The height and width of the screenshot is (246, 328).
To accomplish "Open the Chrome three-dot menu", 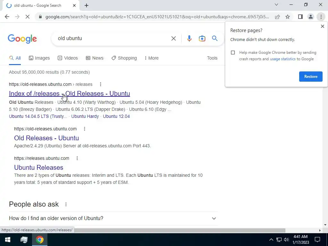I will (321, 17).
